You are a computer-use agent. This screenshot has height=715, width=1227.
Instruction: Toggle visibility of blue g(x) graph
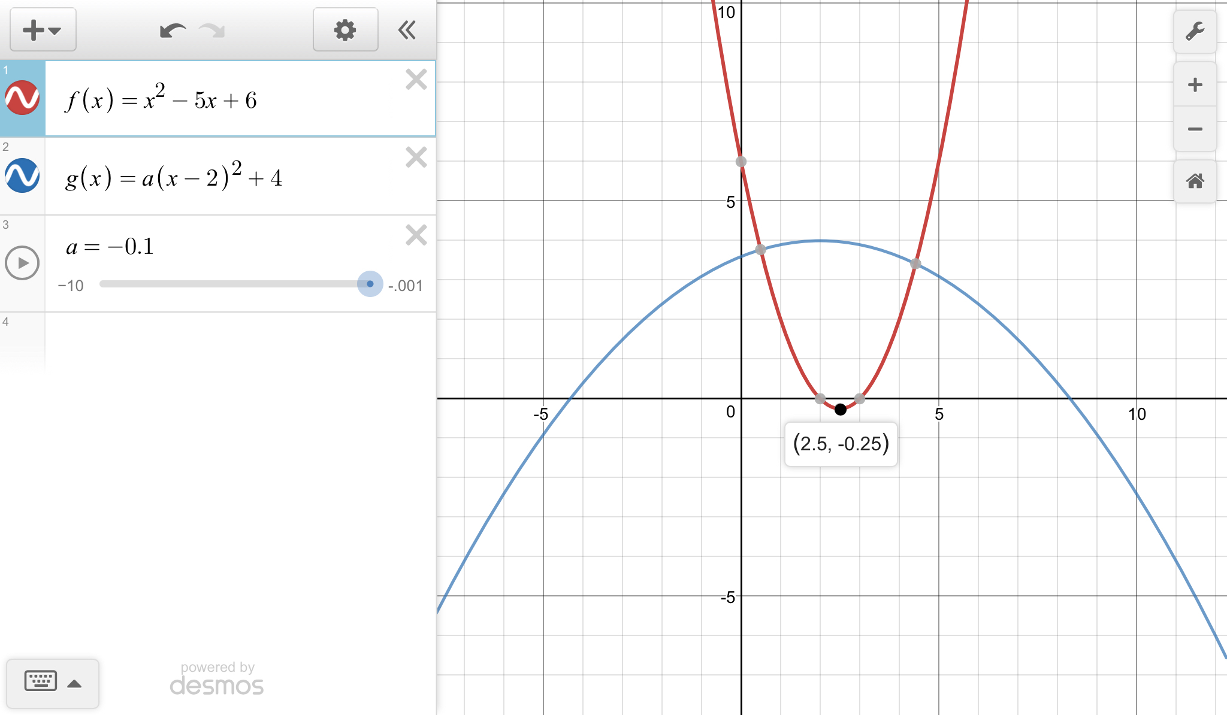click(22, 175)
